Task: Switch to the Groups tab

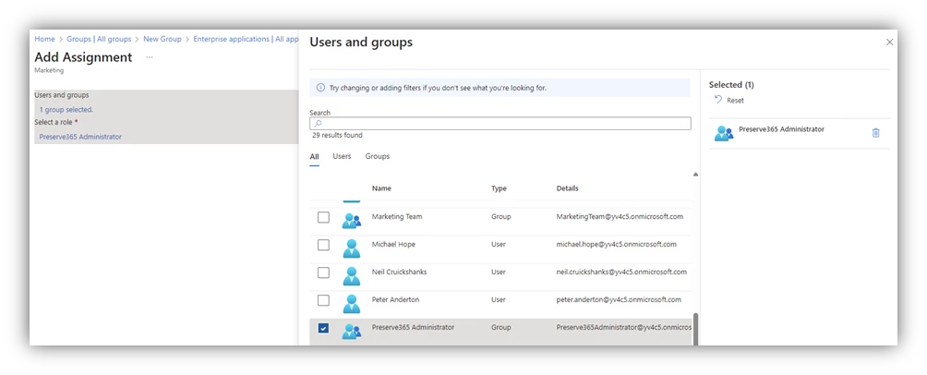Action: (x=378, y=157)
